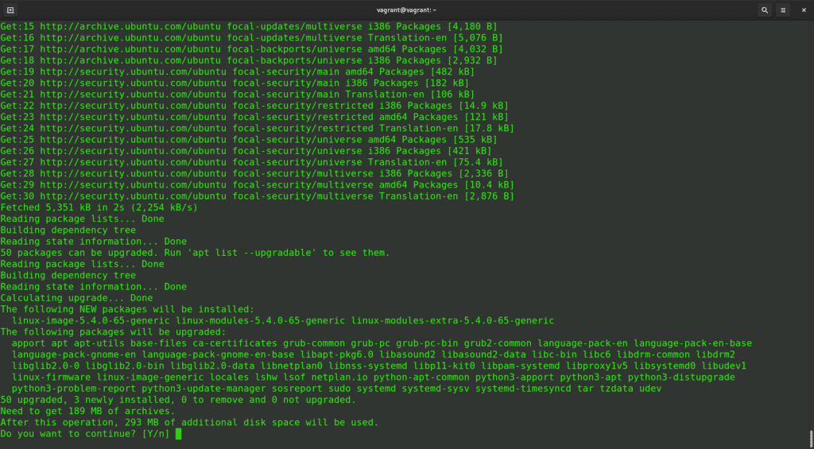Click the "lshw" package name

click(266, 377)
